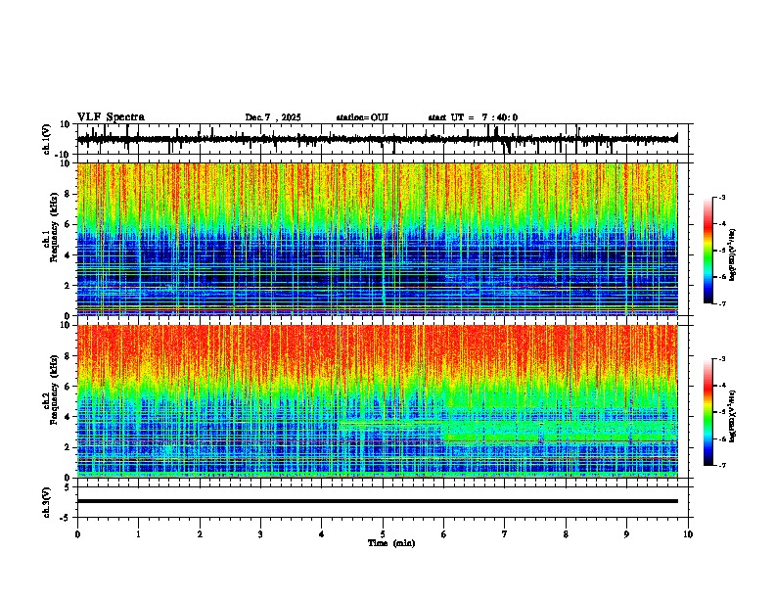Click the ch.1 color scale bar
The height and width of the screenshot is (599, 775).
coord(707,251)
